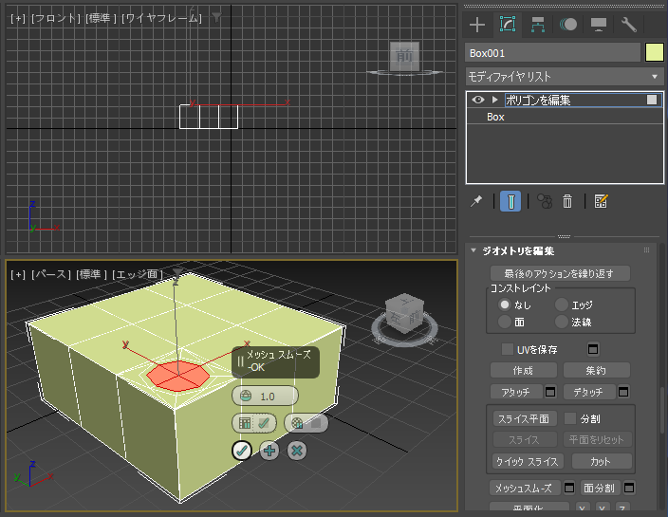The image size is (668, 517).
Task: Click 最後のアクションを繰り返す button
Action: tap(560, 273)
